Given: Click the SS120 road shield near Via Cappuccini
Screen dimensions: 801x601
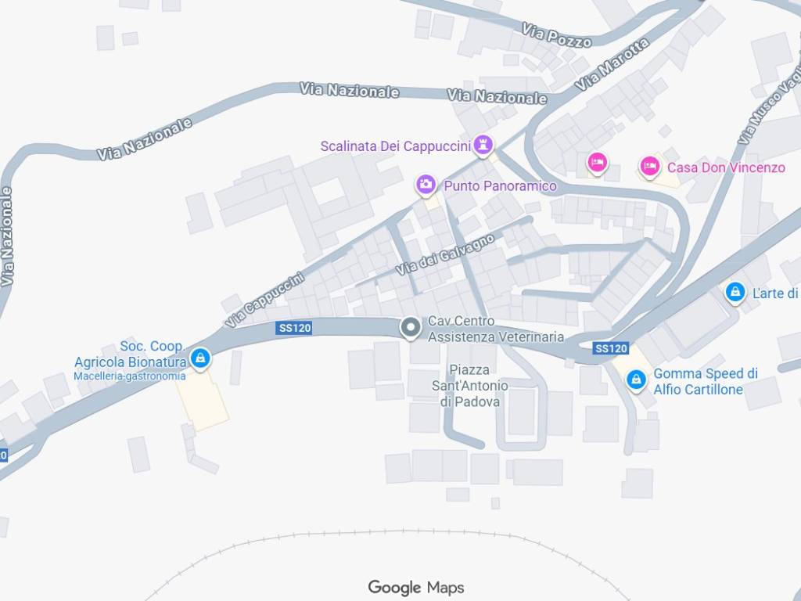Looking at the screenshot, I should [x=294, y=328].
